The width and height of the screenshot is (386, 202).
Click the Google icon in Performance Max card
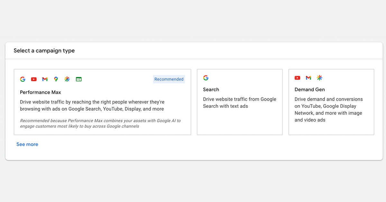point(23,79)
